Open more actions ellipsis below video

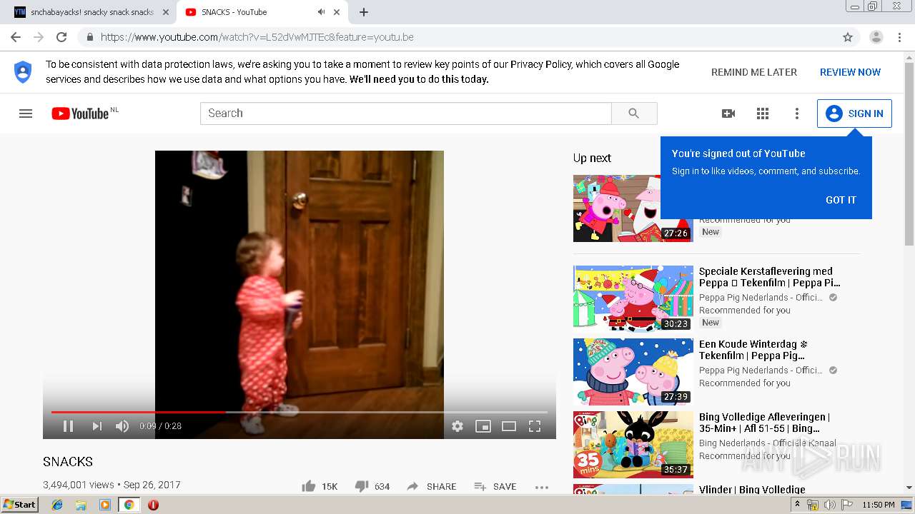click(x=542, y=487)
